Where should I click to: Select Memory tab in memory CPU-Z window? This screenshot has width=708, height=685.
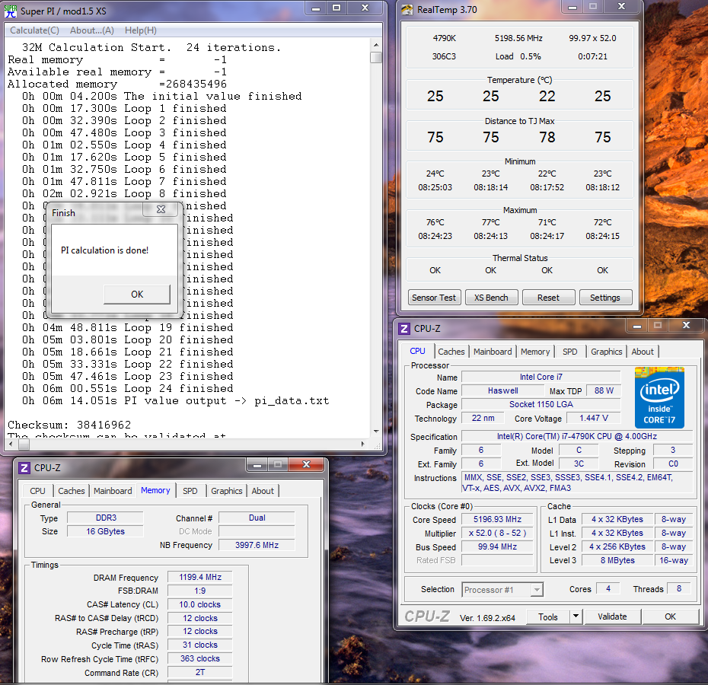click(155, 490)
